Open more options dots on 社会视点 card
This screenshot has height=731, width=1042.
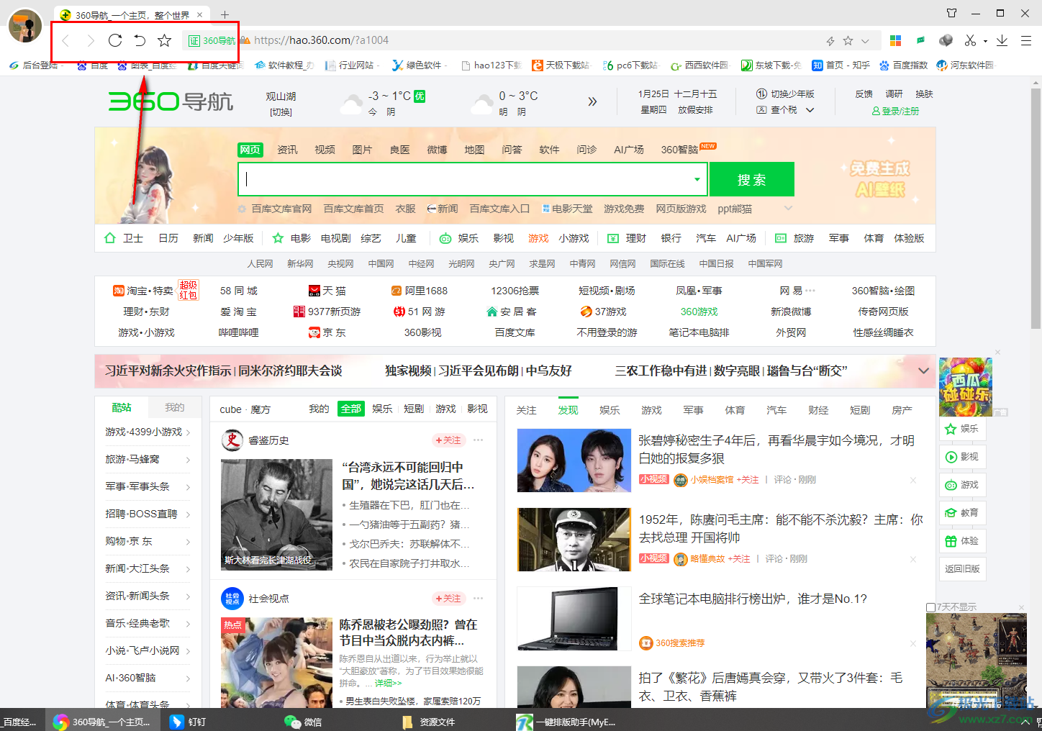point(479,598)
